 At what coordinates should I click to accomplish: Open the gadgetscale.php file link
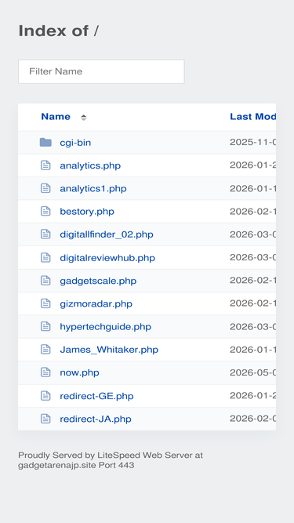[x=98, y=281]
